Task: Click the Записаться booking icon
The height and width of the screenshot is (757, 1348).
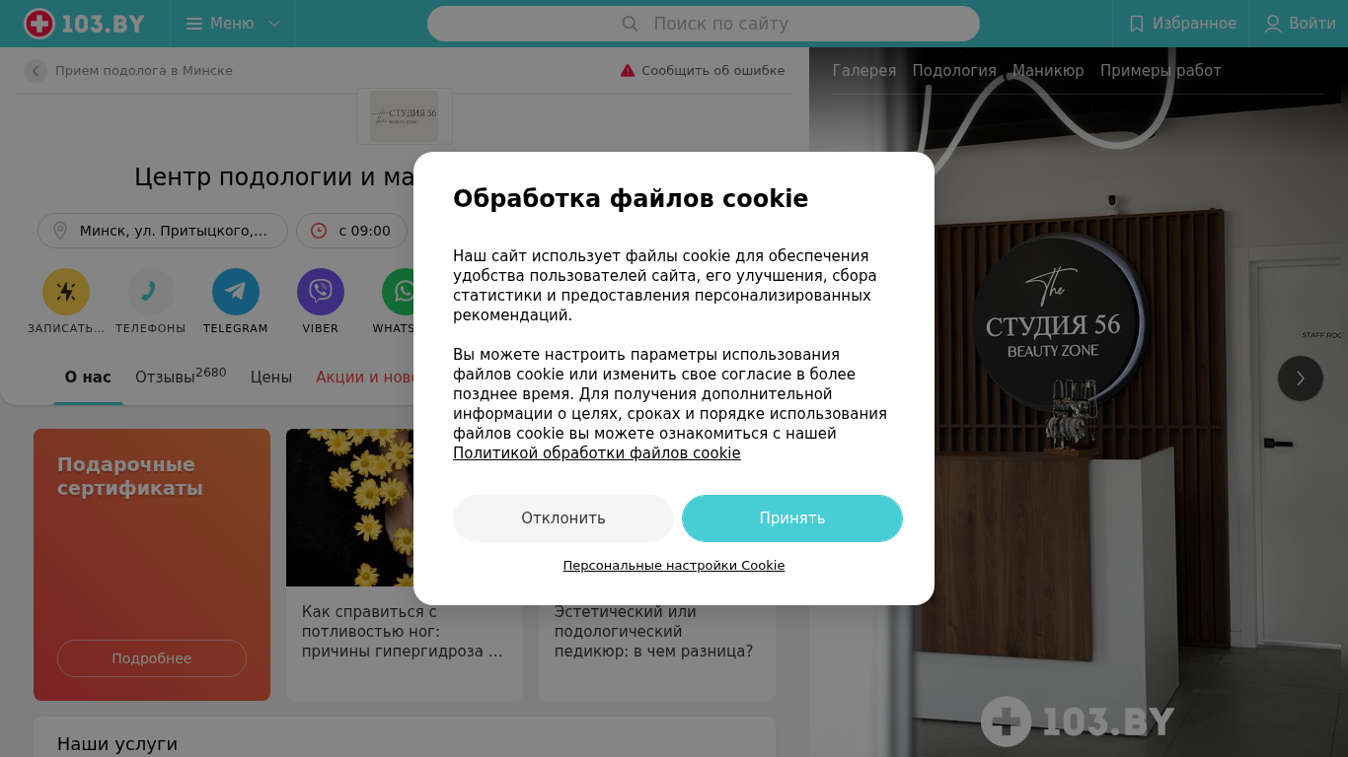Action: [x=66, y=292]
